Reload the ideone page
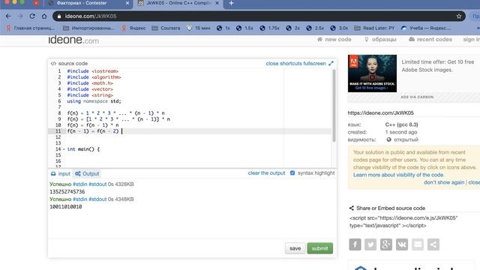This screenshot has width=480, height=270. tap(32, 16)
